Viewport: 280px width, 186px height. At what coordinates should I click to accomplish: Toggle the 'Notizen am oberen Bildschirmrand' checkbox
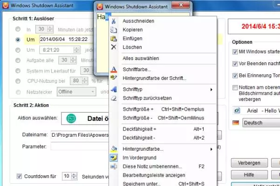[235, 87]
